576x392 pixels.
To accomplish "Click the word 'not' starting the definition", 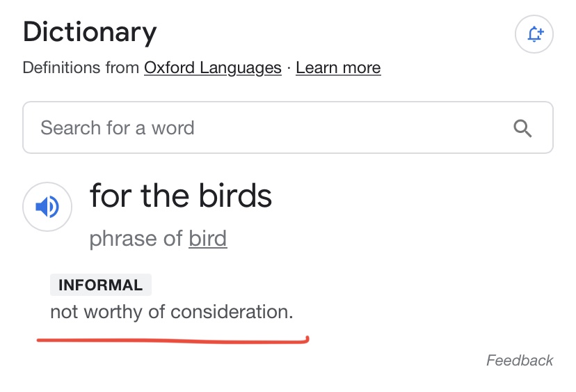I will pos(64,312).
